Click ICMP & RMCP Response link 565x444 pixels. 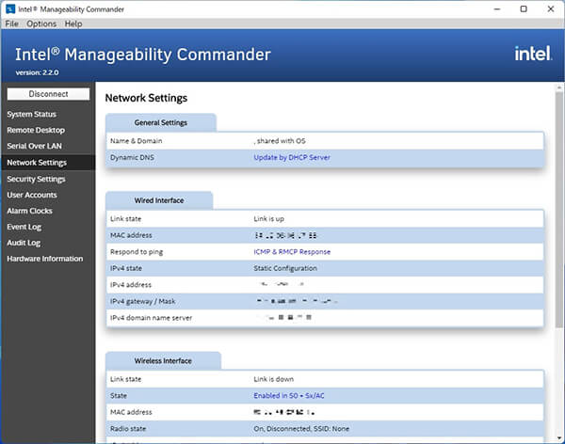click(292, 252)
